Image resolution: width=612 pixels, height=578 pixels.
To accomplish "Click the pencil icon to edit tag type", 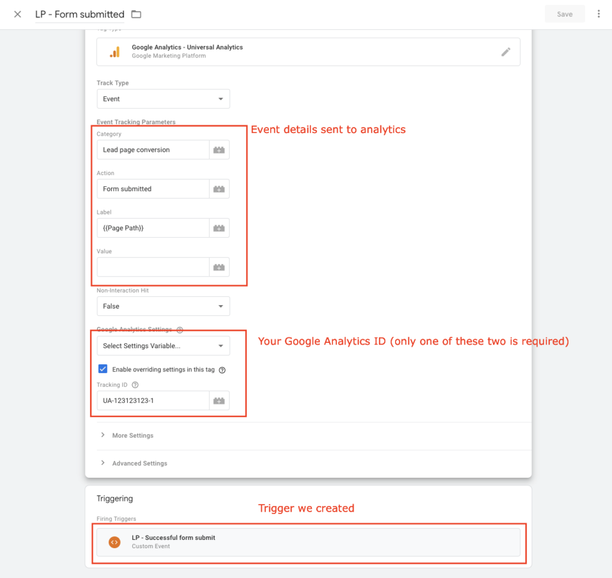I will coord(506,52).
